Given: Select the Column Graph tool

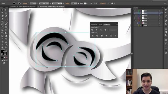Looking at the screenshot, I should [x=6, y=42].
